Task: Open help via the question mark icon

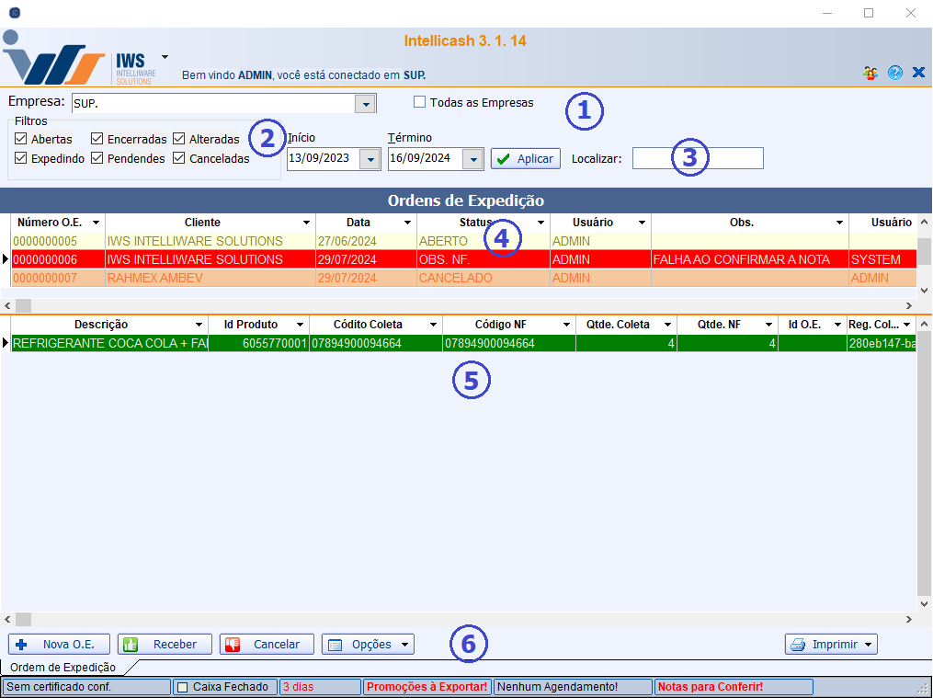Action: point(894,73)
